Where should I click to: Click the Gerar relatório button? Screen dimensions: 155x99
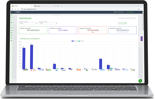coord(122,23)
